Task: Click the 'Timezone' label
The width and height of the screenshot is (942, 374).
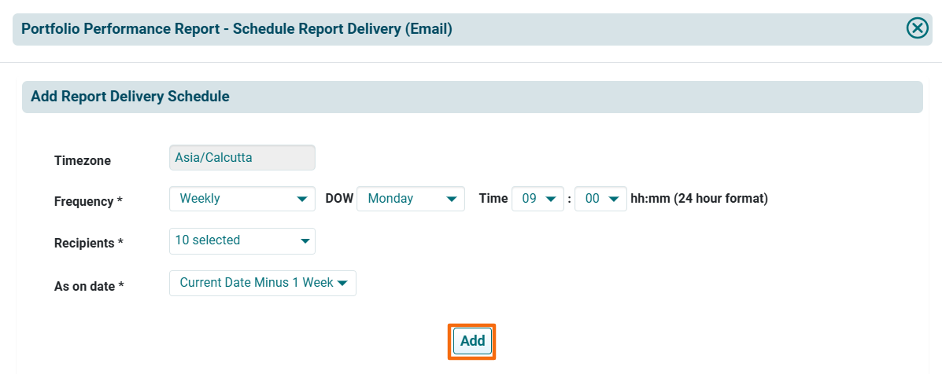Action: click(83, 161)
